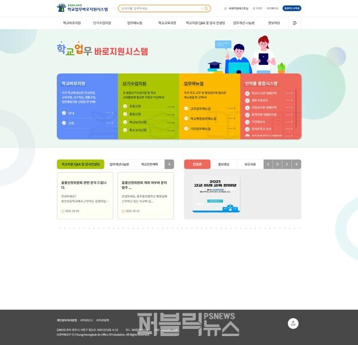Click round icon beside 학교도서관 대체인력

[247, 94]
